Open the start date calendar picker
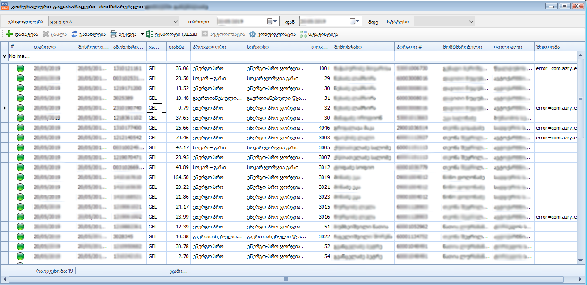Viewport: 587px width, 285px height. coord(270,21)
